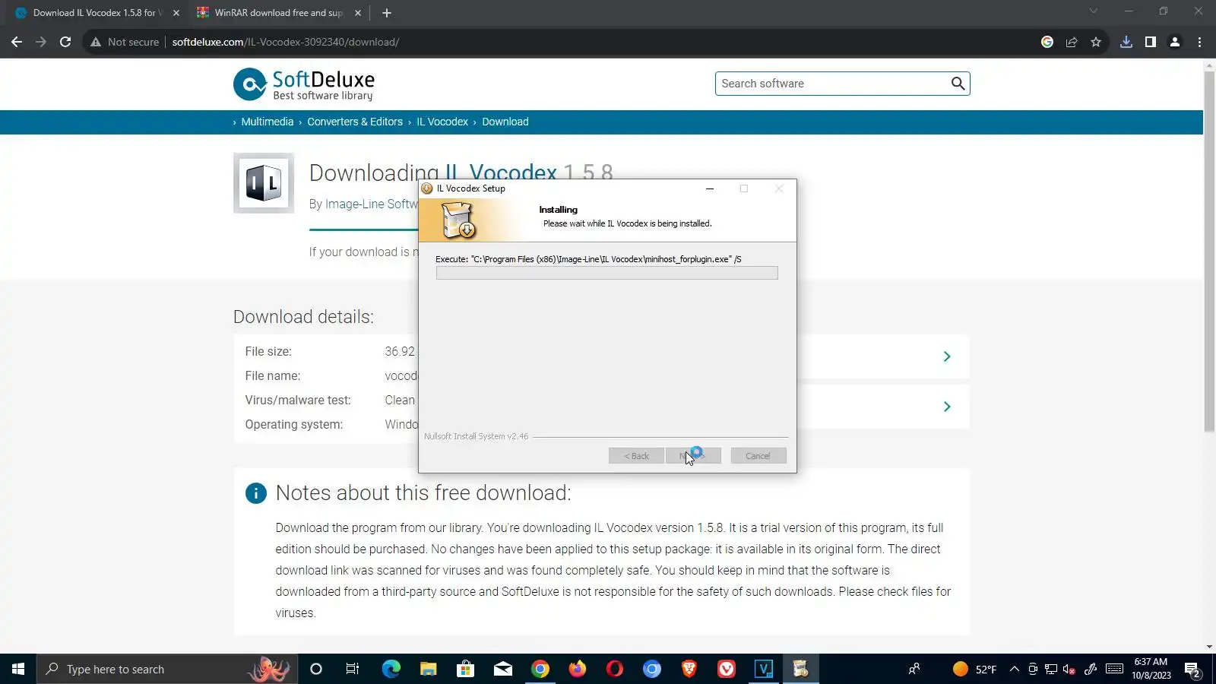
Task: Go back to the previous page
Action: [17, 42]
